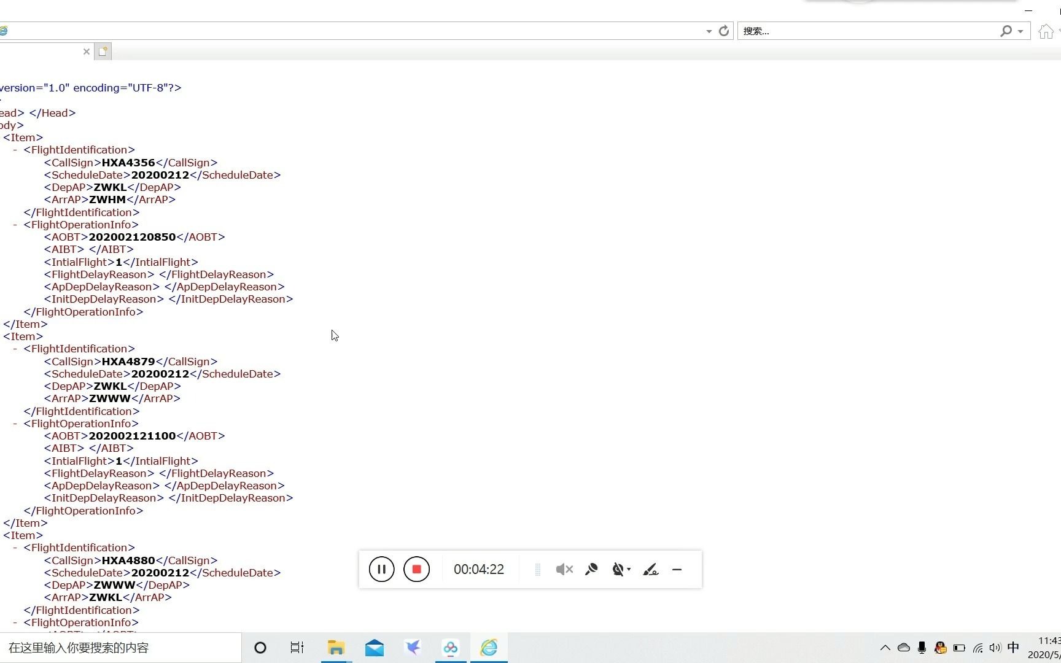1061x663 pixels.
Task: Click the recording timer 00:04:22
Action: click(x=479, y=570)
